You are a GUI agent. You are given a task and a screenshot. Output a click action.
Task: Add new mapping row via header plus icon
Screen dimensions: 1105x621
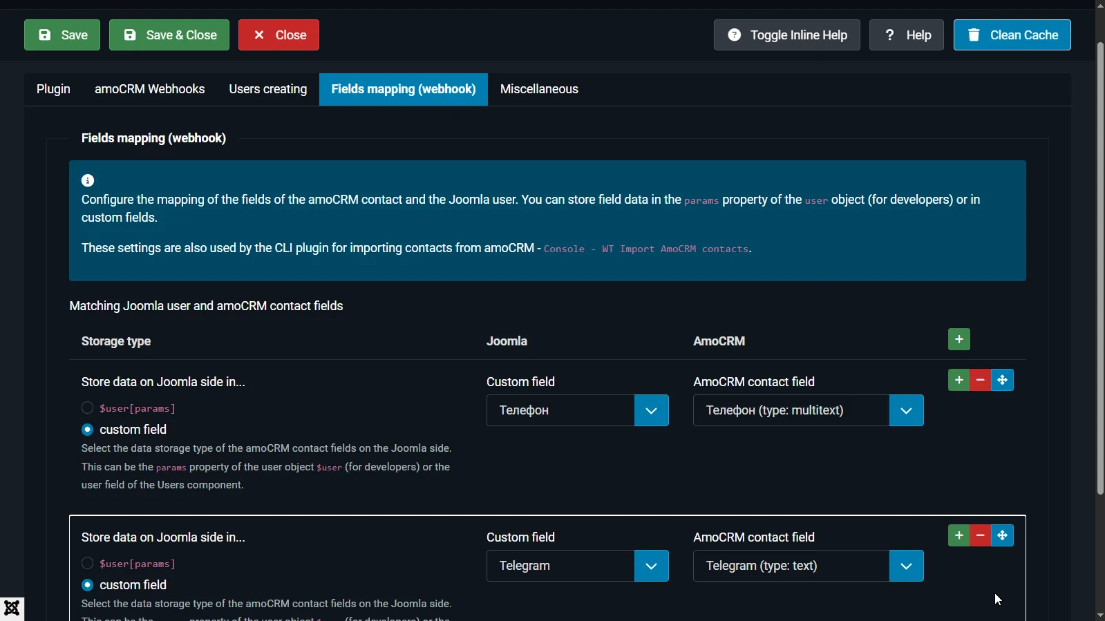[959, 339]
